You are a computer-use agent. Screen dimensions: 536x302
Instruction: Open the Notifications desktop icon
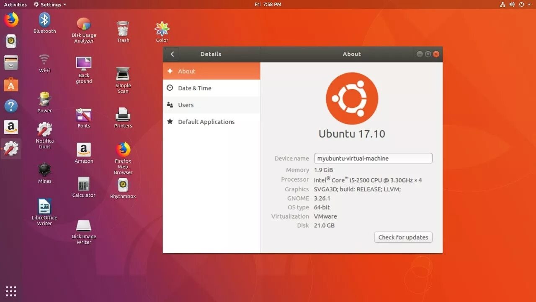pos(45,135)
